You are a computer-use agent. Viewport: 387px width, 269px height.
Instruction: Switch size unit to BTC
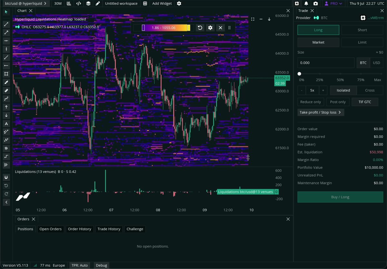363,63
